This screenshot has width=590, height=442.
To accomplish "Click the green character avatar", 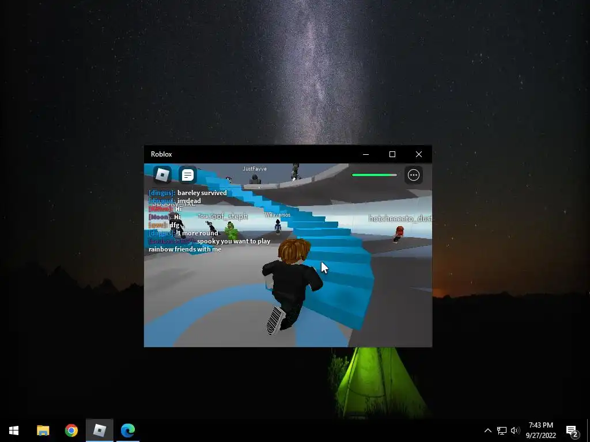I will (230, 230).
